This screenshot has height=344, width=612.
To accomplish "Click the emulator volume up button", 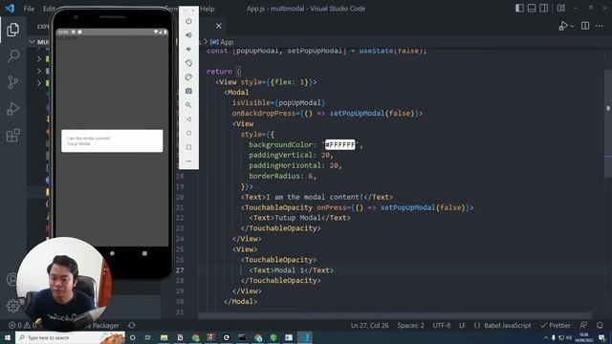I will 189,35.
